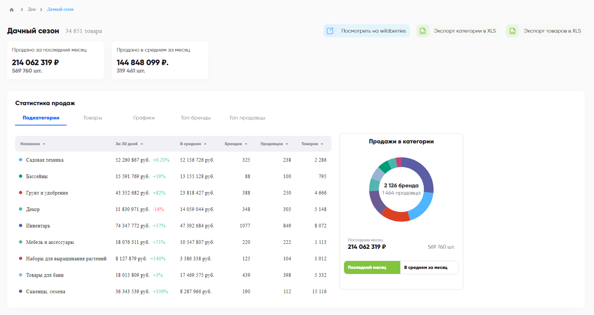
Task: Toggle chart to Последний месяц
Action: coord(372,268)
